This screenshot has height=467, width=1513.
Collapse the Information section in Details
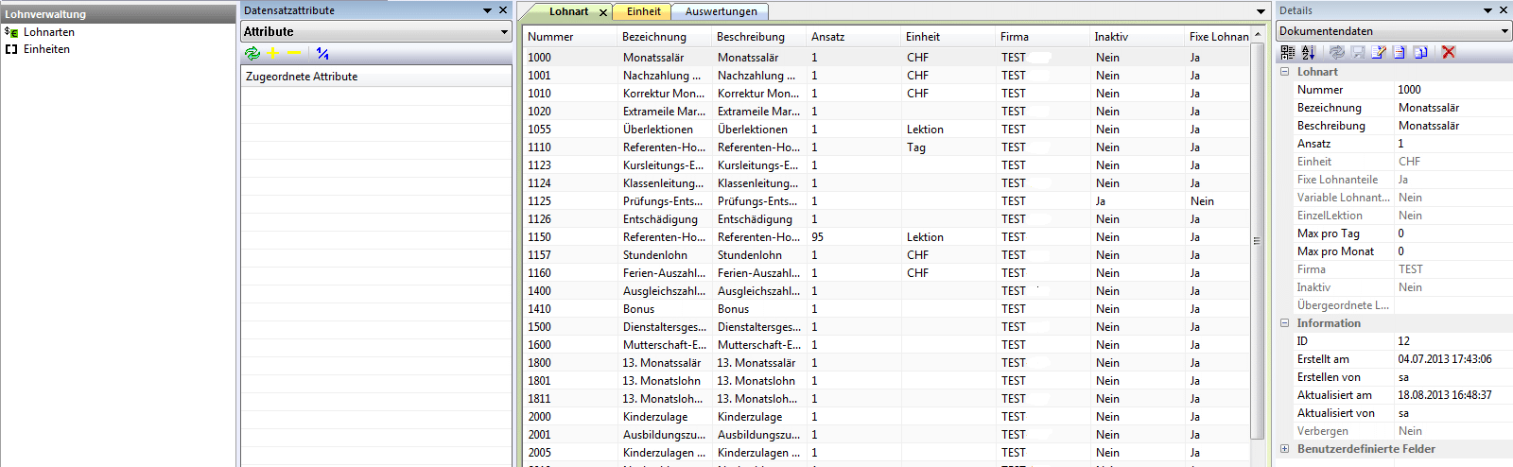[x=1284, y=323]
